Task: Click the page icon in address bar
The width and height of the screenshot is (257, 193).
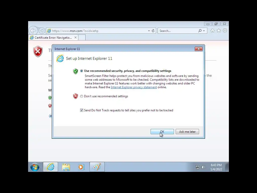Action: (49, 31)
